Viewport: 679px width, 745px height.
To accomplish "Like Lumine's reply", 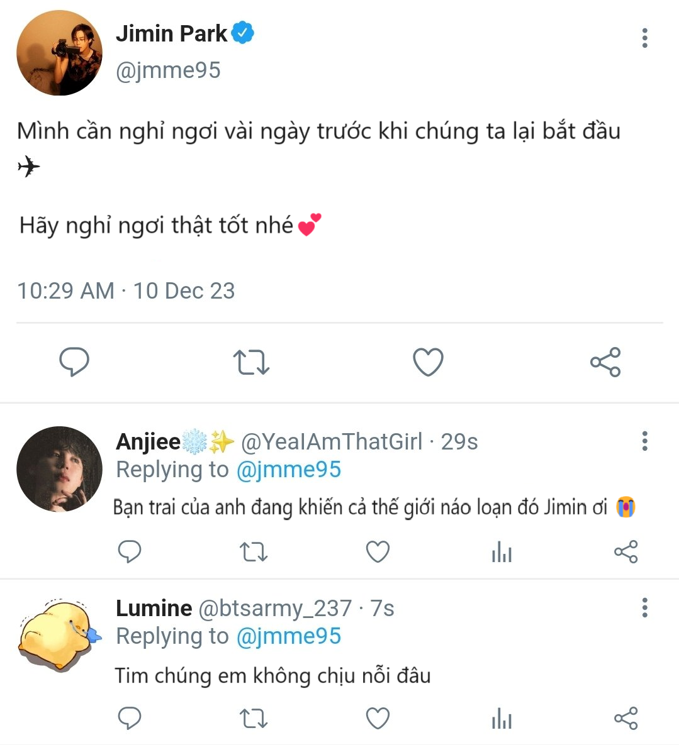I will [378, 719].
